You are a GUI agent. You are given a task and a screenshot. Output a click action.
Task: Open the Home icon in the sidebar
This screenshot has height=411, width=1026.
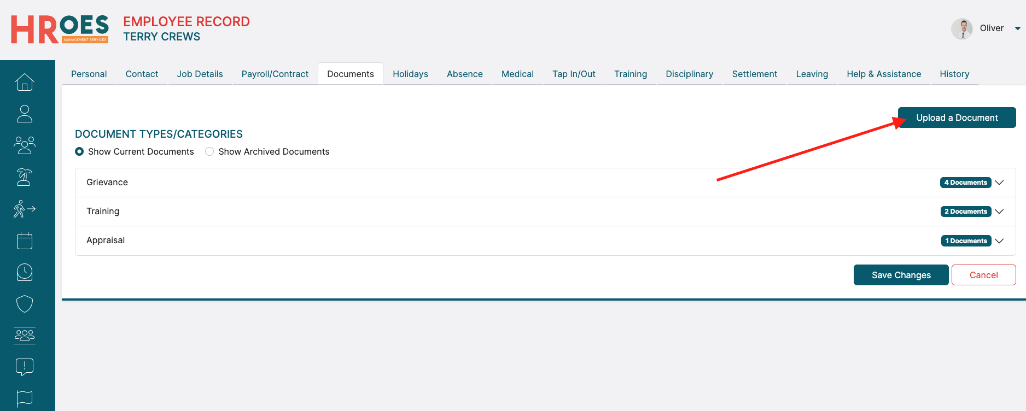click(25, 82)
